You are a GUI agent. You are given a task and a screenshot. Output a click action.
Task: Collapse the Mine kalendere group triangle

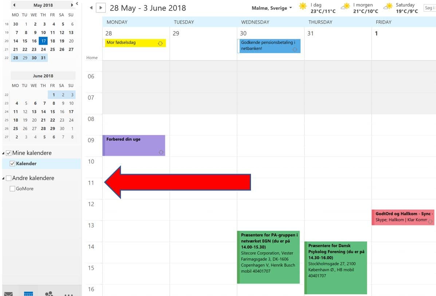pyautogui.click(x=4, y=153)
